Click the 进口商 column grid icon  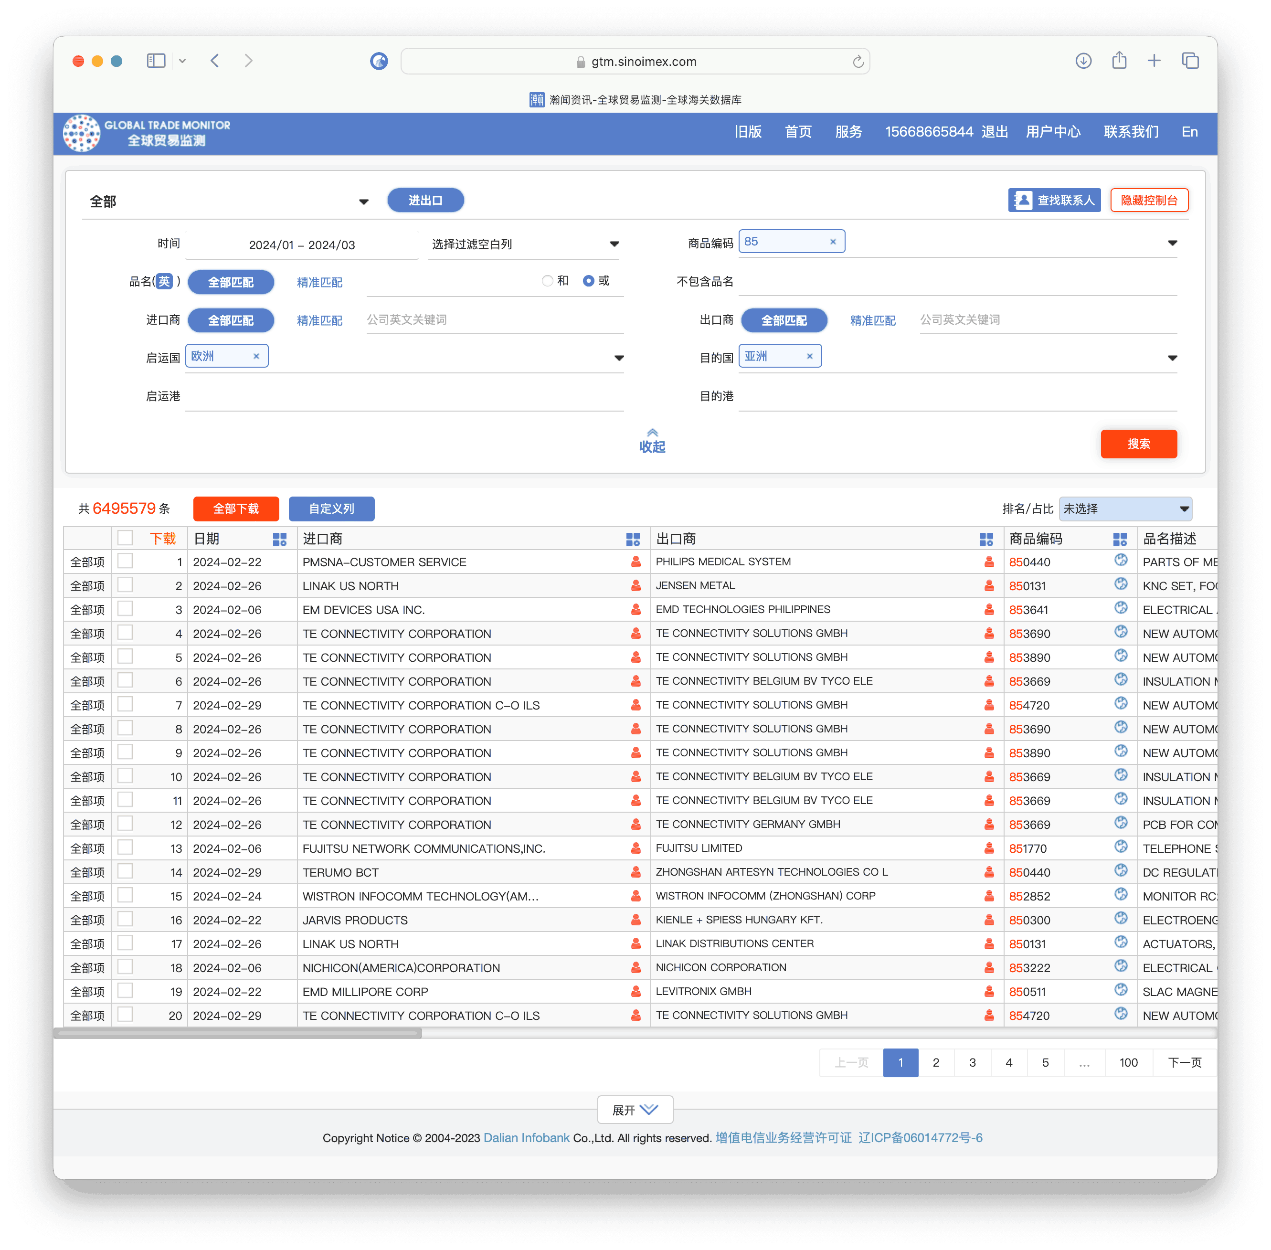(x=633, y=540)
